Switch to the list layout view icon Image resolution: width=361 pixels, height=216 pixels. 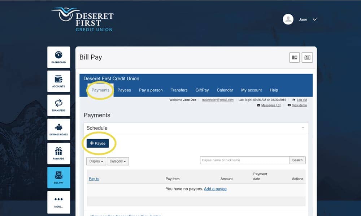point(308,58)
